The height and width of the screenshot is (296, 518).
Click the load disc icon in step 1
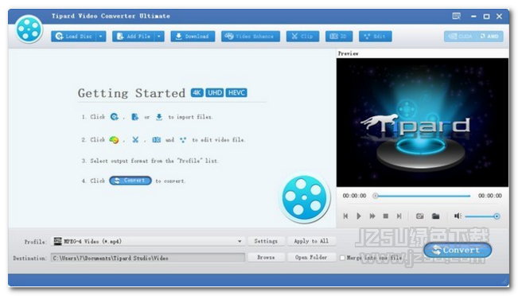(115, 117)
